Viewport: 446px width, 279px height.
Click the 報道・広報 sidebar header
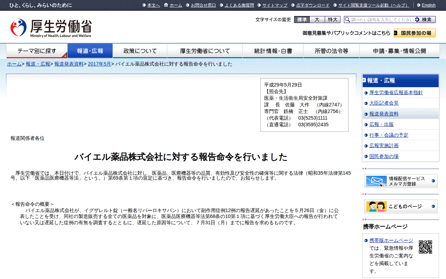(401, 81)
